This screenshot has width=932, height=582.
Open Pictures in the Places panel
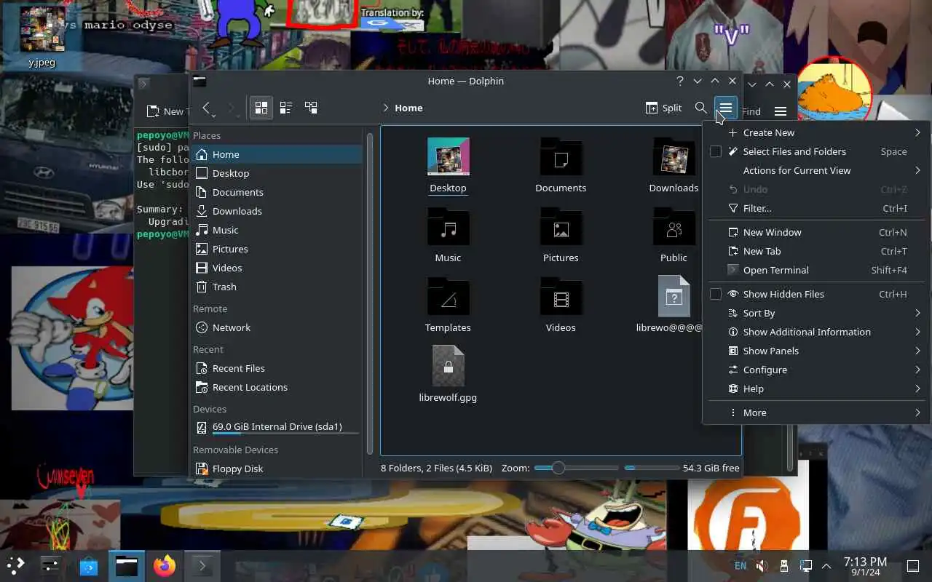(277, 249)
